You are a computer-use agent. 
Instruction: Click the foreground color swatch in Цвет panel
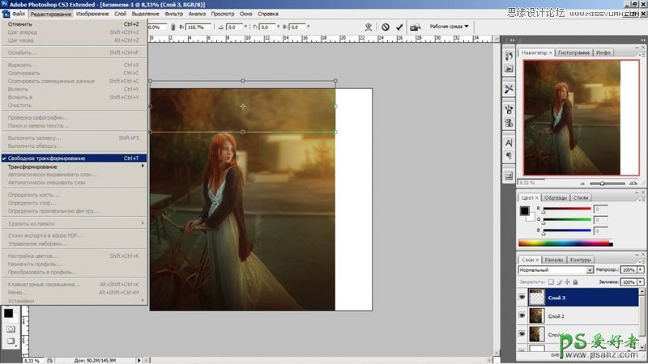[524, 210]
